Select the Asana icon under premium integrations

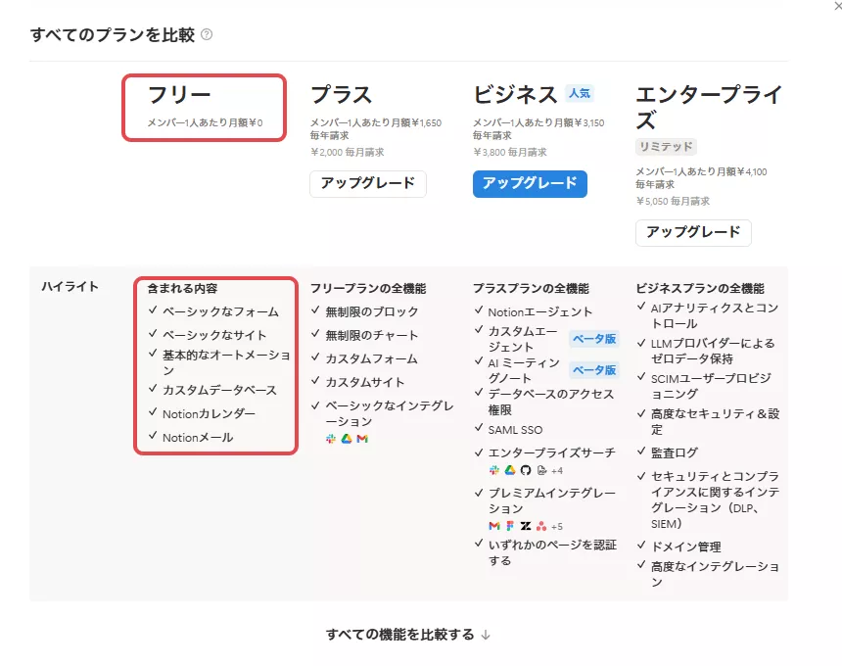pos(542,526)
